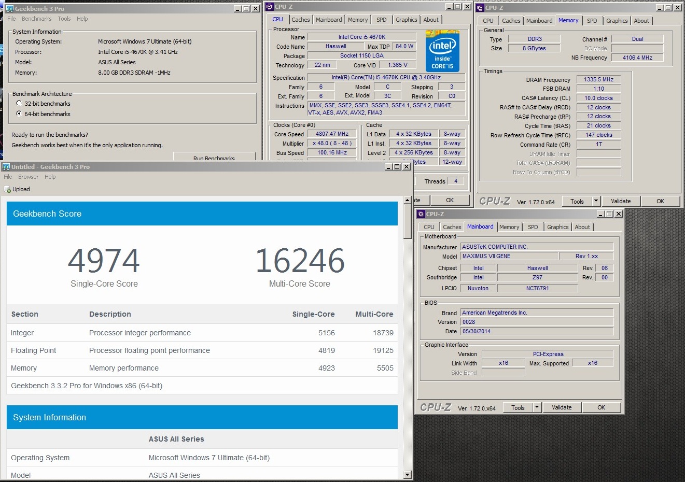Switch to Mainboard tab in CPU window

[329, 20]
